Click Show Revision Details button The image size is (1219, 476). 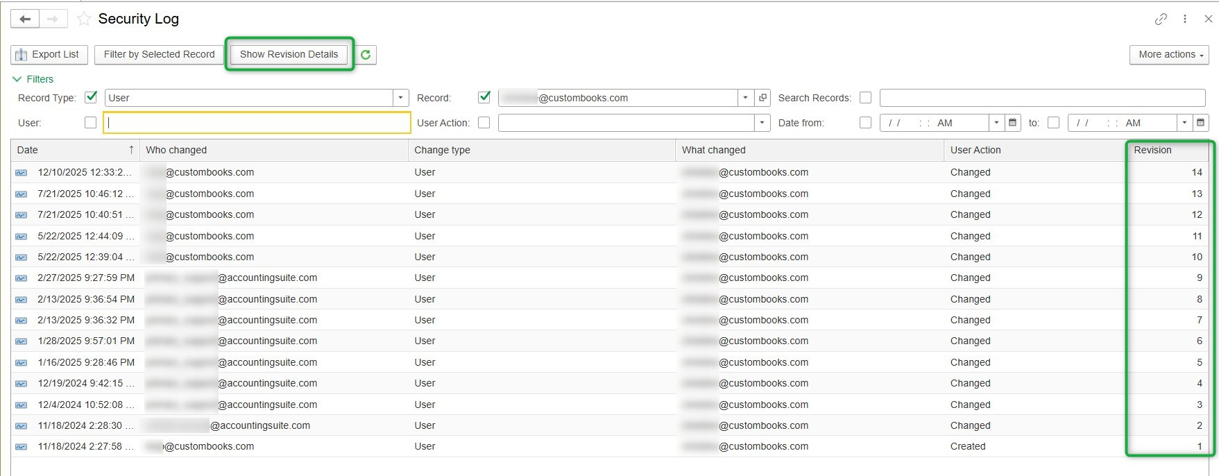tap(289, 54)
